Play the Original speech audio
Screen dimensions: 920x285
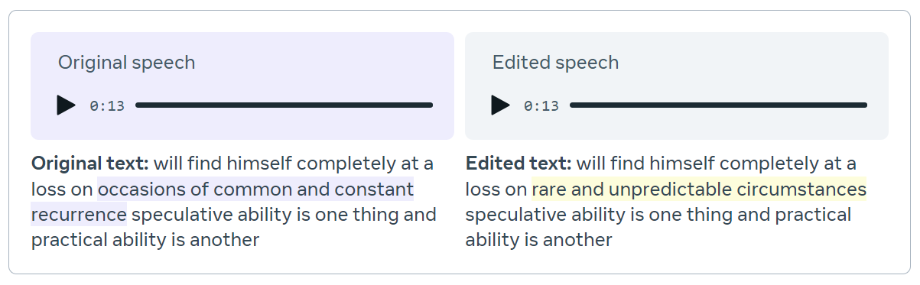(x=67, y=105)
